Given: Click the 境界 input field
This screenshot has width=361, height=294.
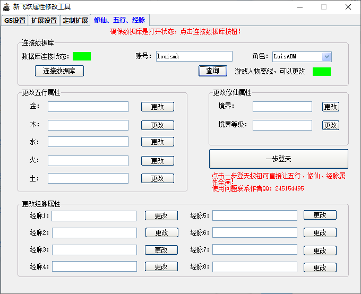Looking at the screenshot, I should pos(282,107).
